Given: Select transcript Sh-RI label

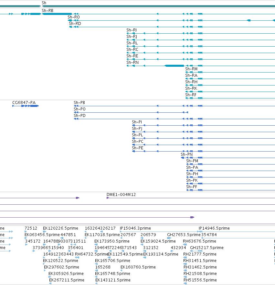Looking at the screenshot, I should click(x=132, y=30).
